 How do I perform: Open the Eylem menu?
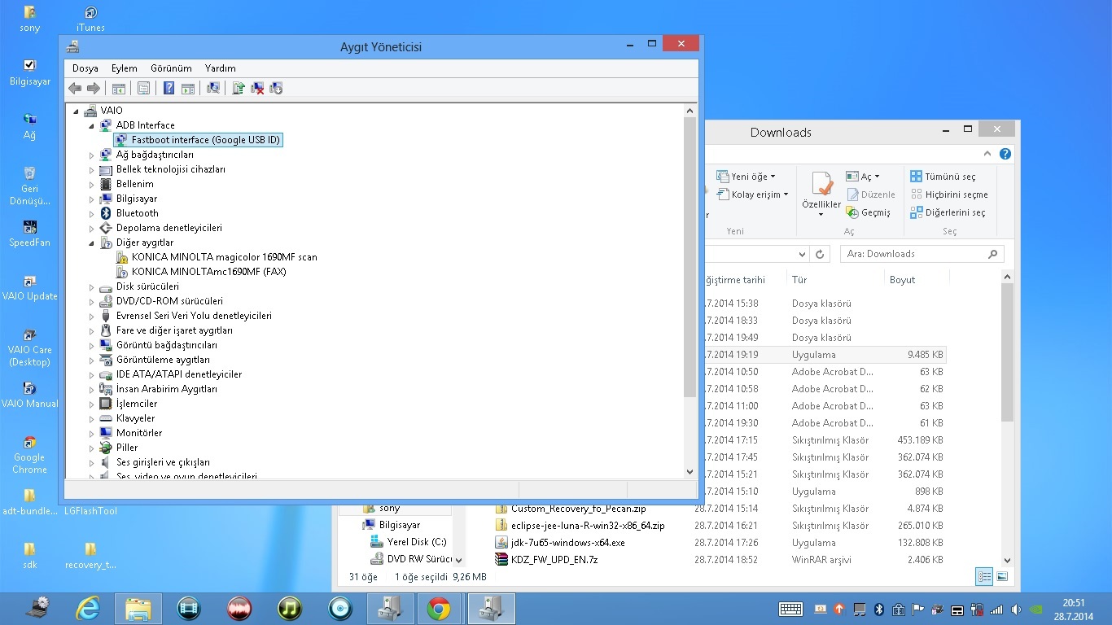tap(125, 68)
